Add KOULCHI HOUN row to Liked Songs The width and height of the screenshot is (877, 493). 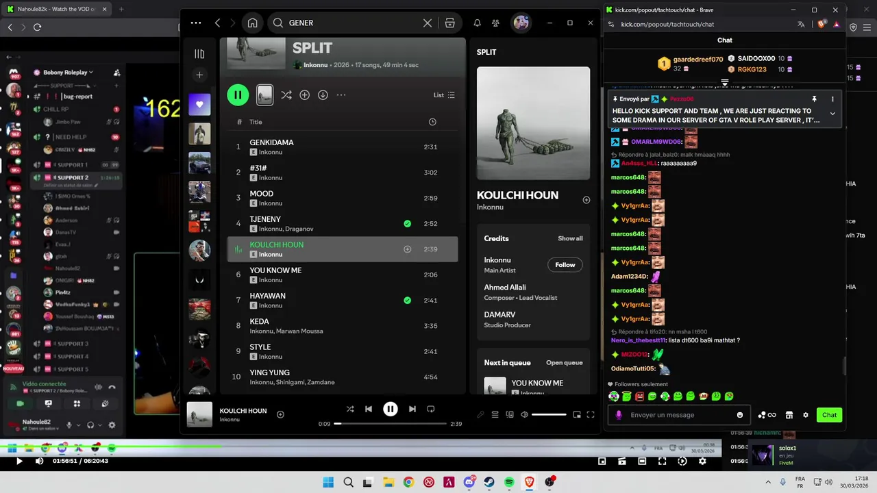click(407, 249)
